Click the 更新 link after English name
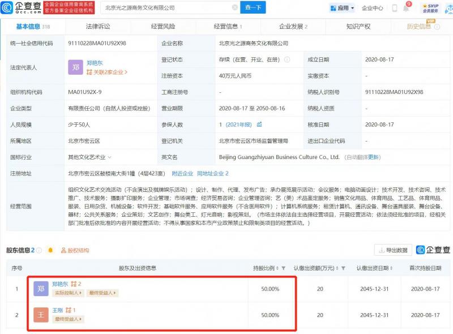This screenshot has height=334, width=453. coord(373,157)
